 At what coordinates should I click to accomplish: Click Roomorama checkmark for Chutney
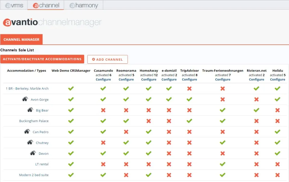126,142
